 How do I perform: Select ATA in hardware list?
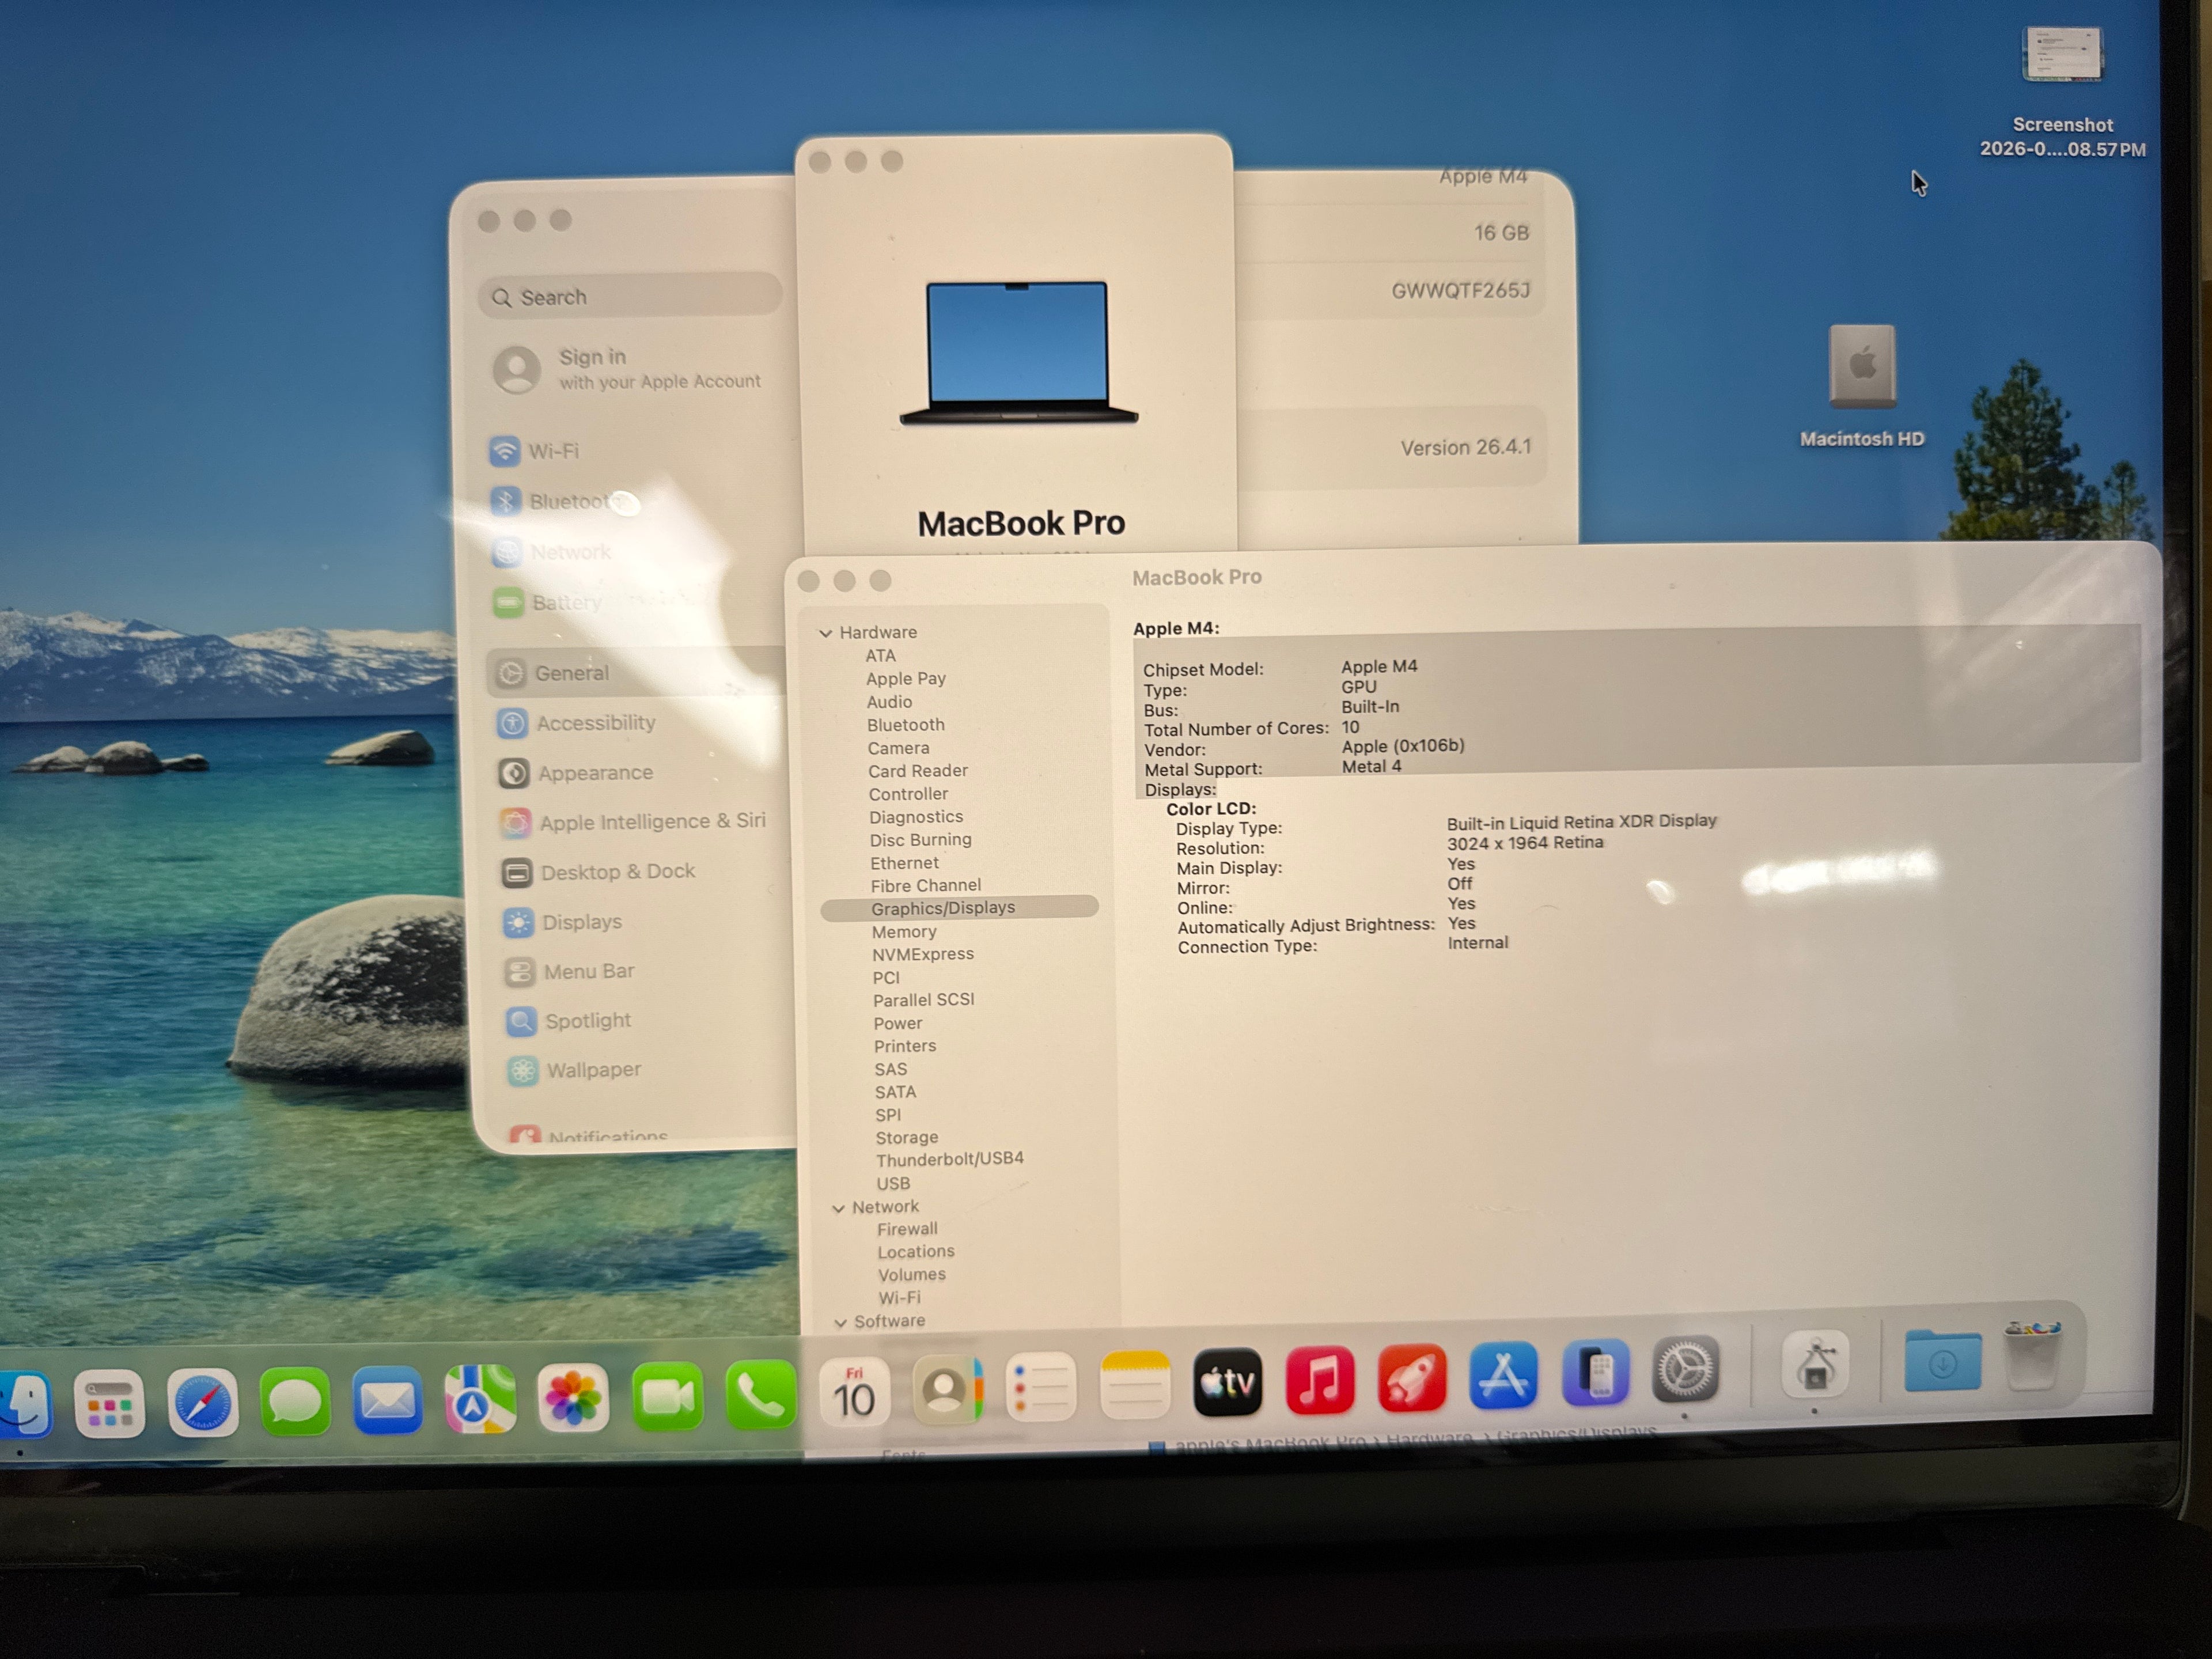click(880, 656)
